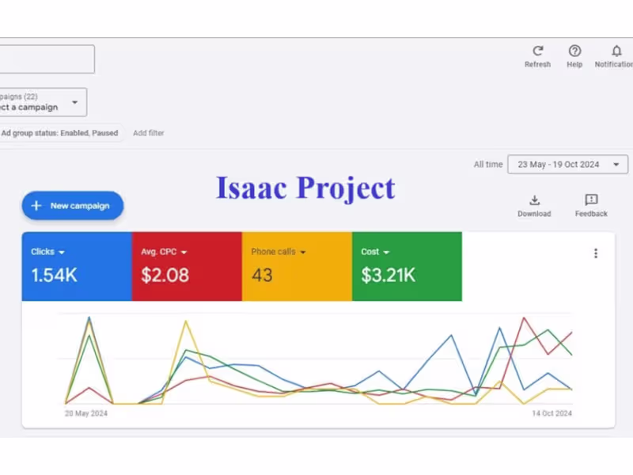Click the plus icon on New campaign

pos(36,206)
